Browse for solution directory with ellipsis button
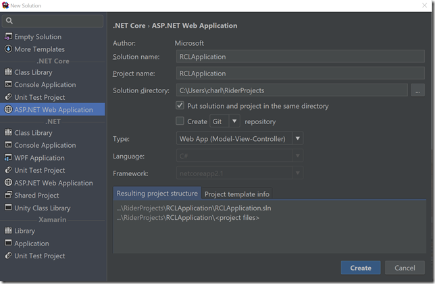This screenshot has height=284, width=435. [x=418, y=90]
